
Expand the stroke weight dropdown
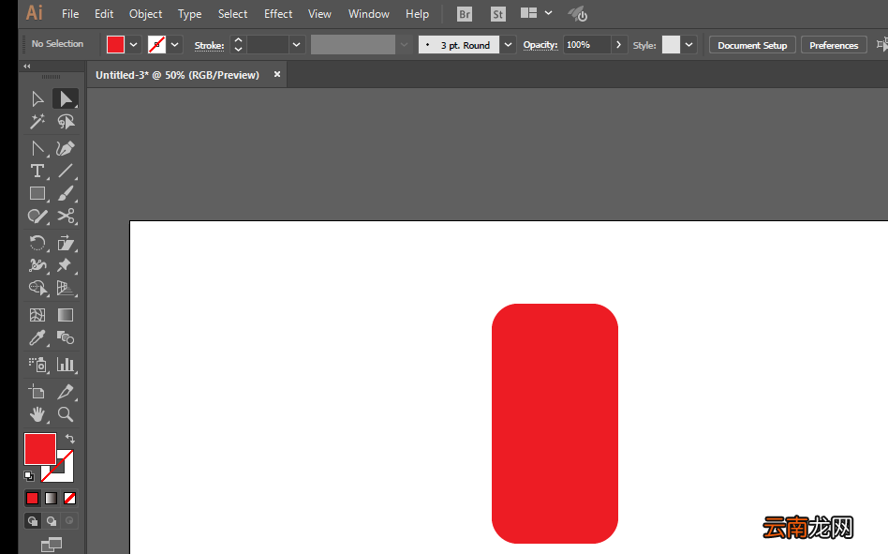coord(296,45)
